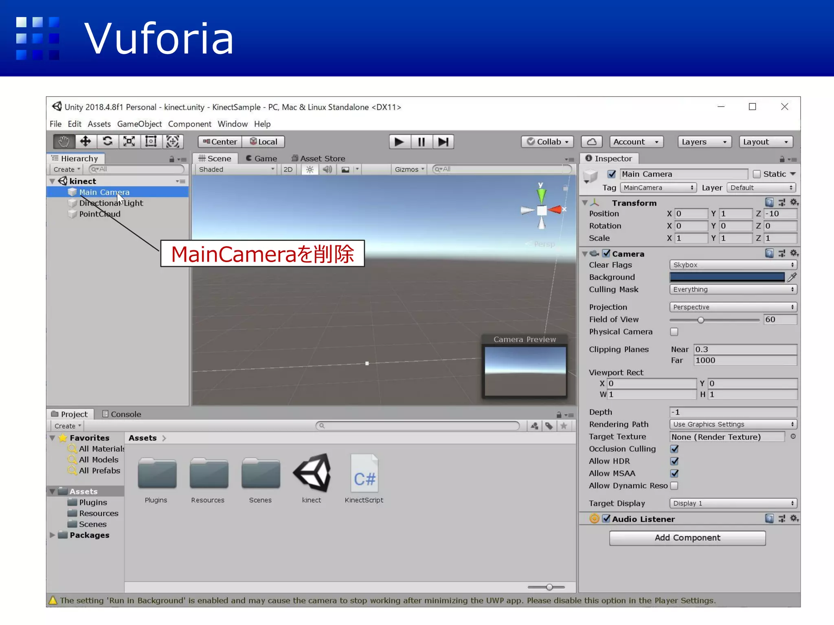
Task: Open the Layer dropdown Default
Action: click(x=761, y=188)
